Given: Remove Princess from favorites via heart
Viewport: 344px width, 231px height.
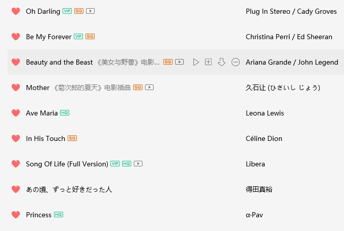Looking at the screenshot, I should (x=16, y=215).
